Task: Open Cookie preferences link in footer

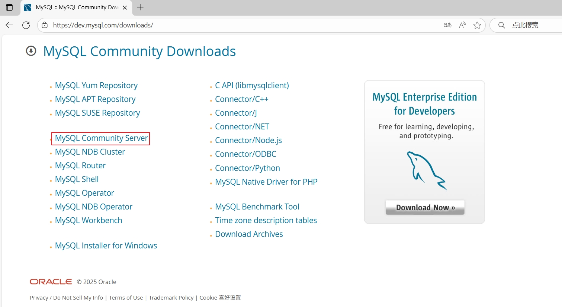Action: pos(220,298)
